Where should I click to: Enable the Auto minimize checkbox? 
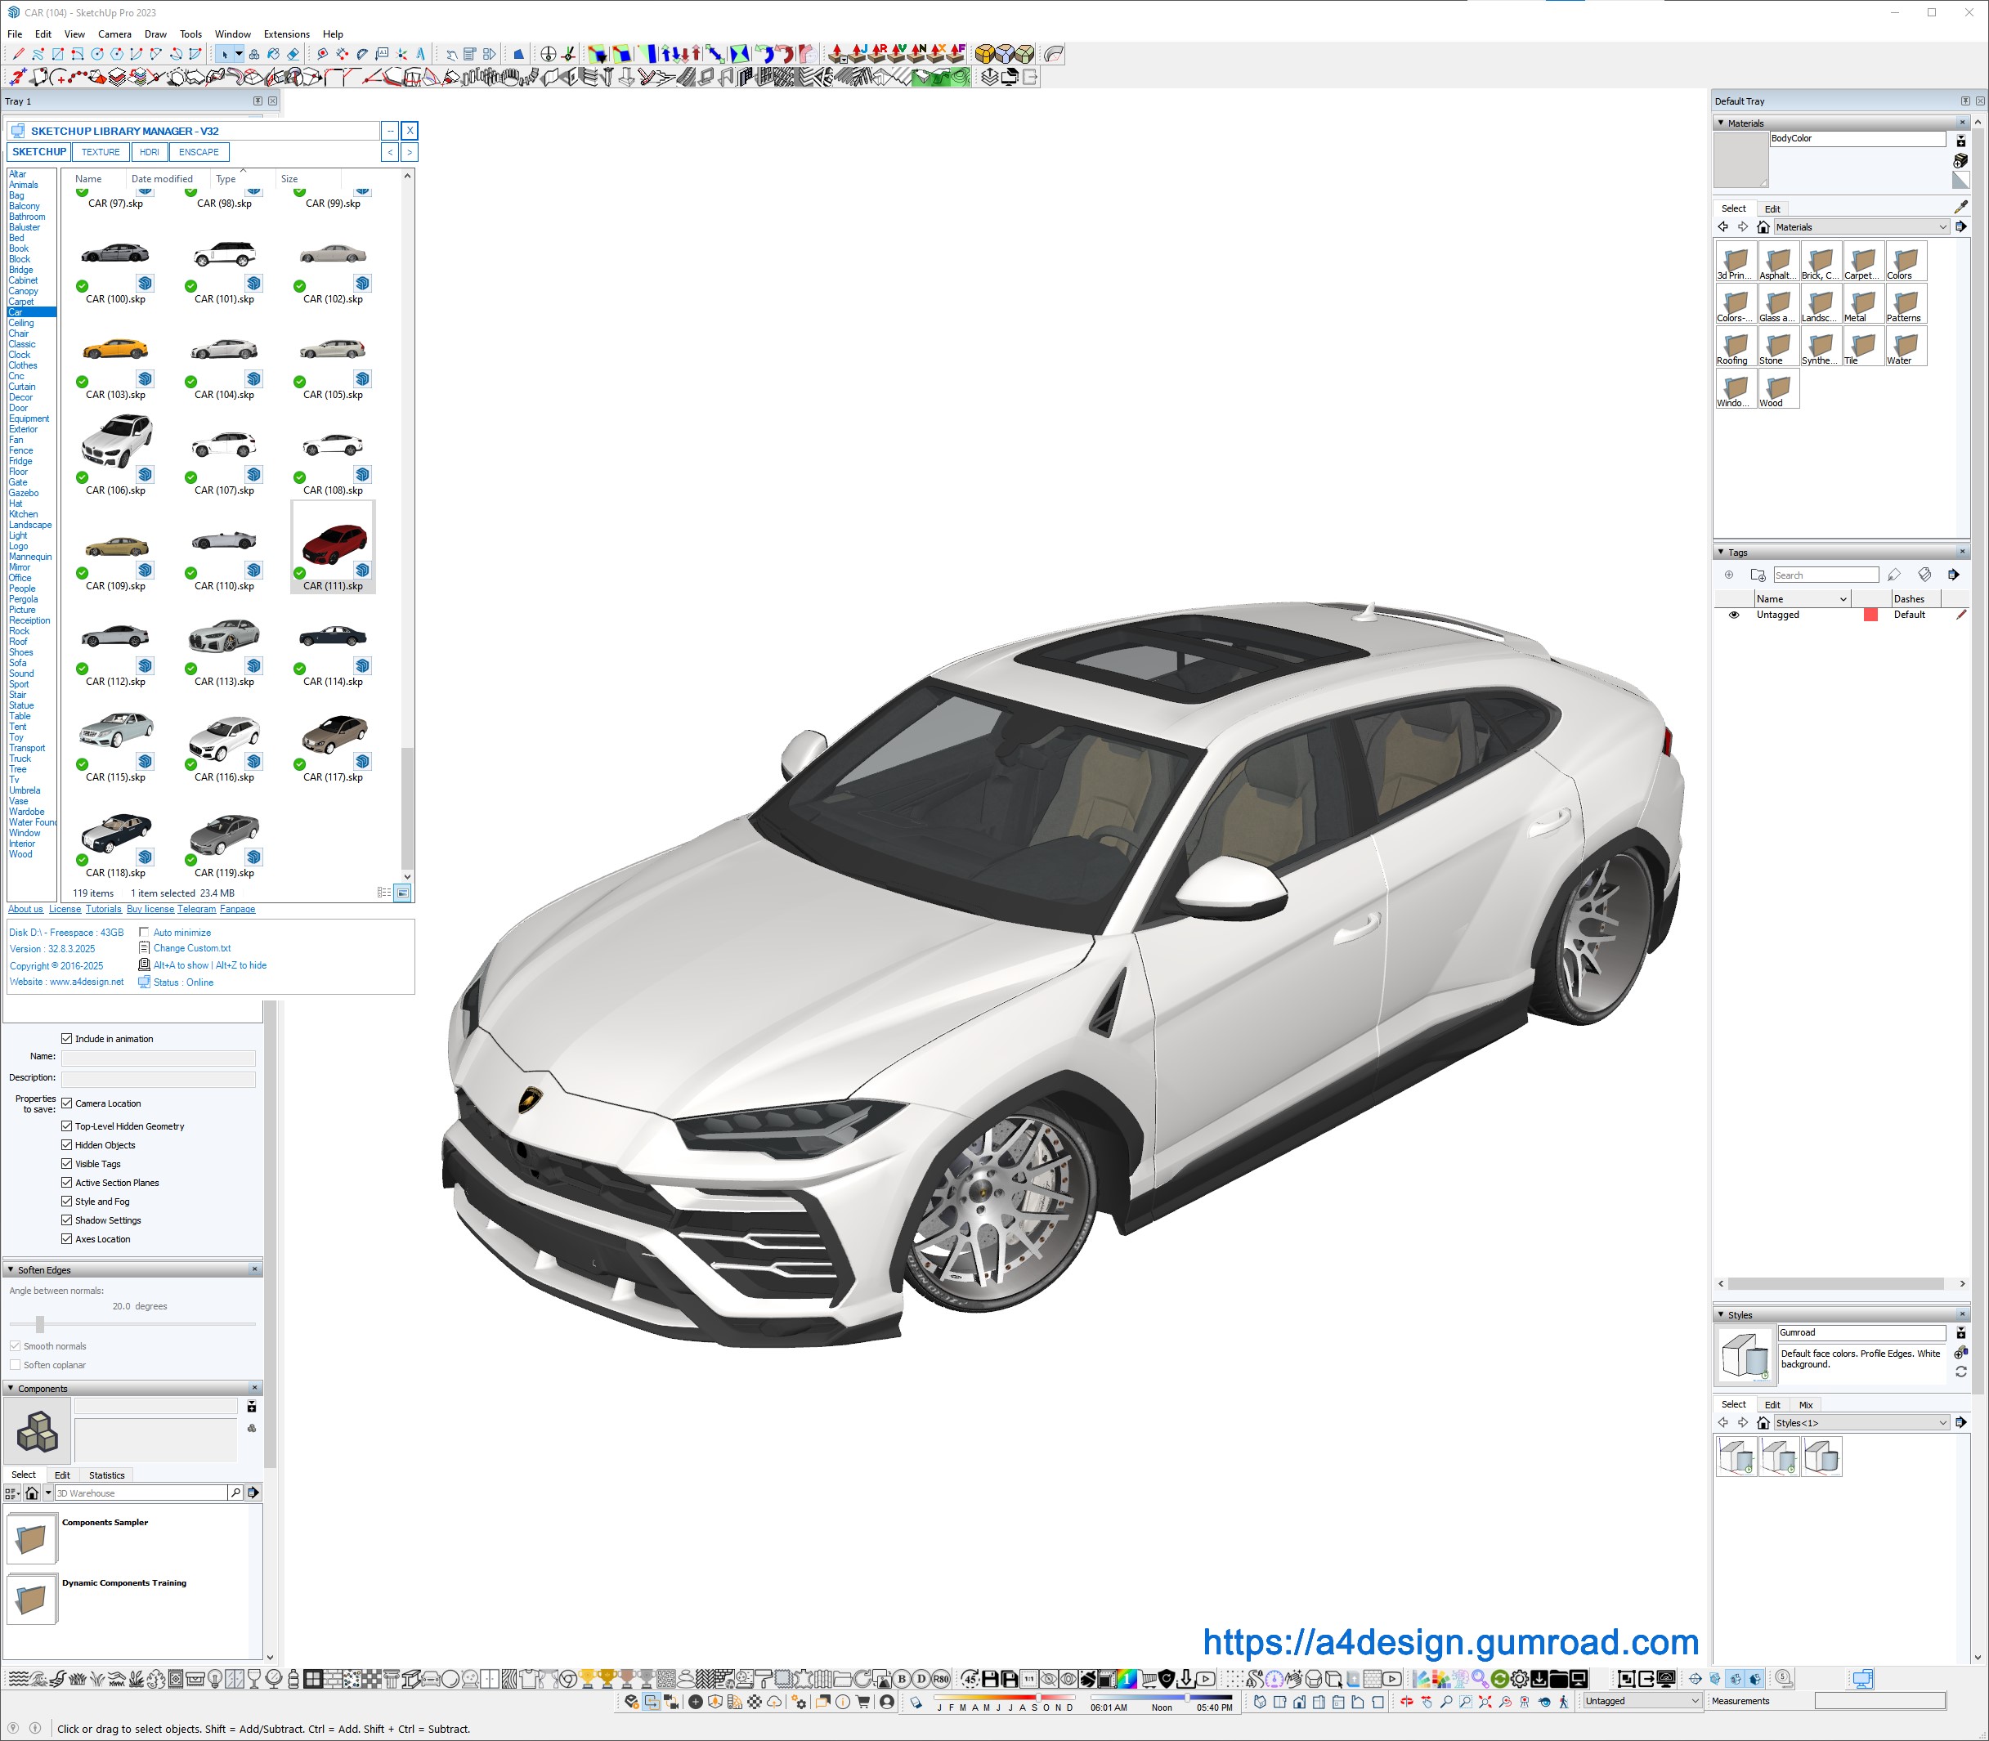coord(144,932)
